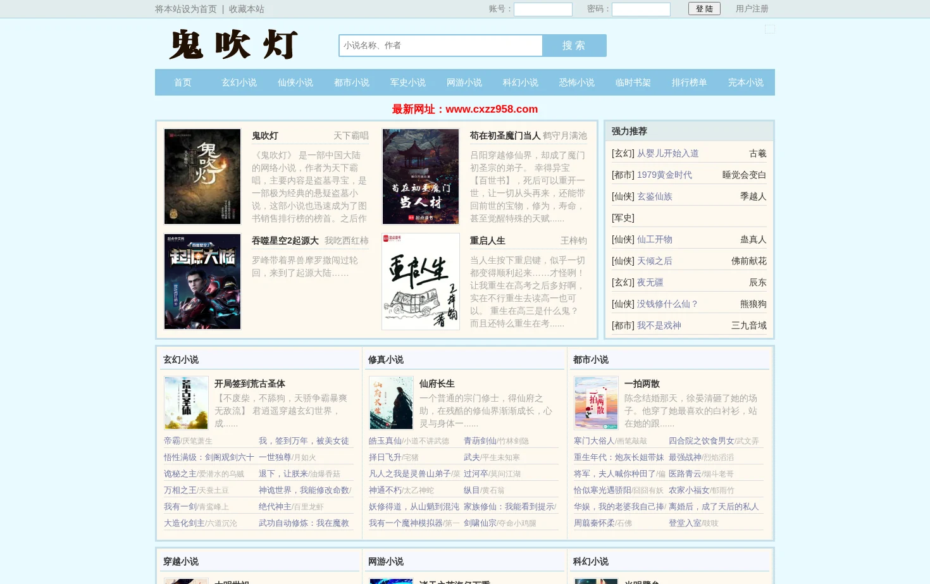Open the 起源大陆 book cover image
This screenshot has height=584, width=930.
(x=202, y=282)
